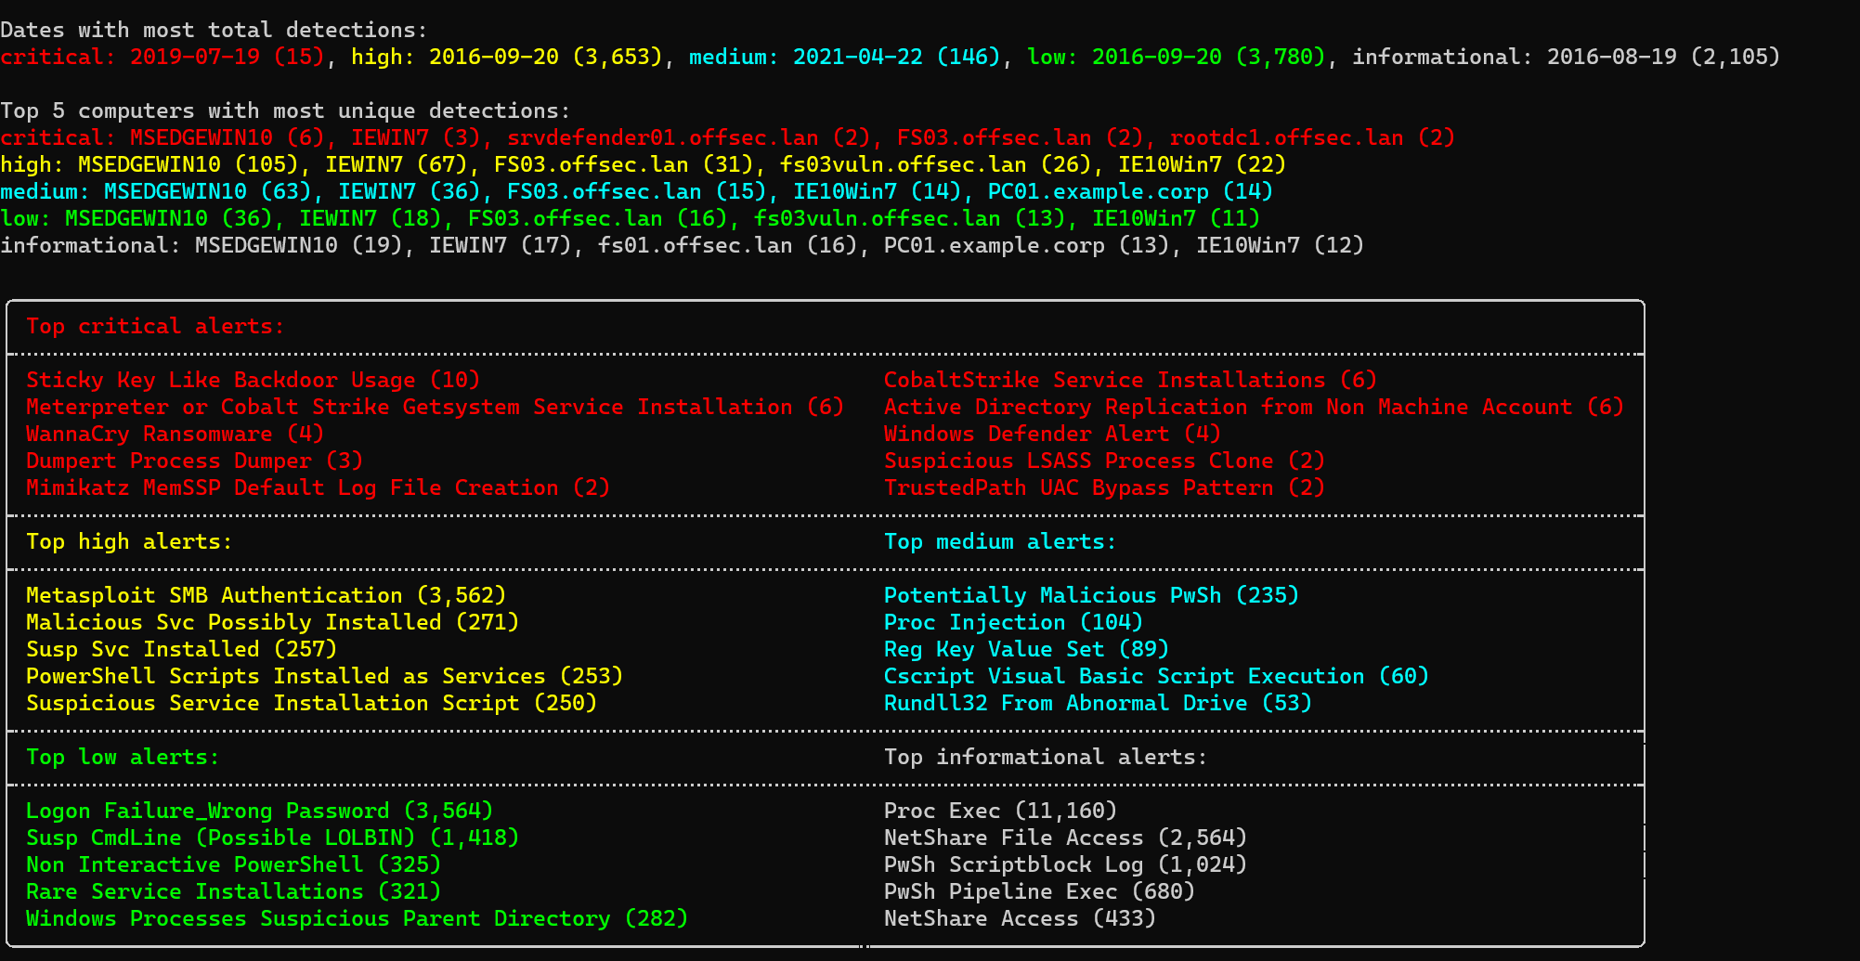Viewport: 1860px width, 961px height.
Task: Click the critical date 2019-07-19 (15)
Action: click(x=228, y=57)
